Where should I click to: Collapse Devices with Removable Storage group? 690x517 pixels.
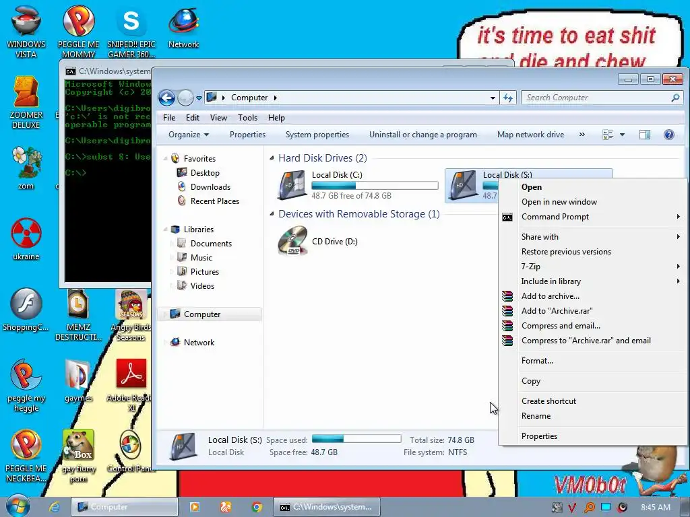pyautogui.click(x=272, y=213)
